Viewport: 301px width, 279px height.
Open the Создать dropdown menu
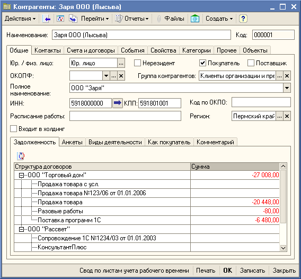tap(219, 19)
